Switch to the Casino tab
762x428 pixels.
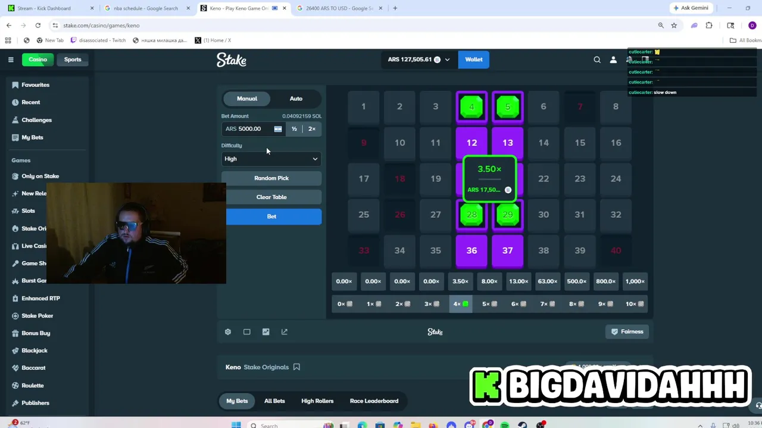(38, 59)
